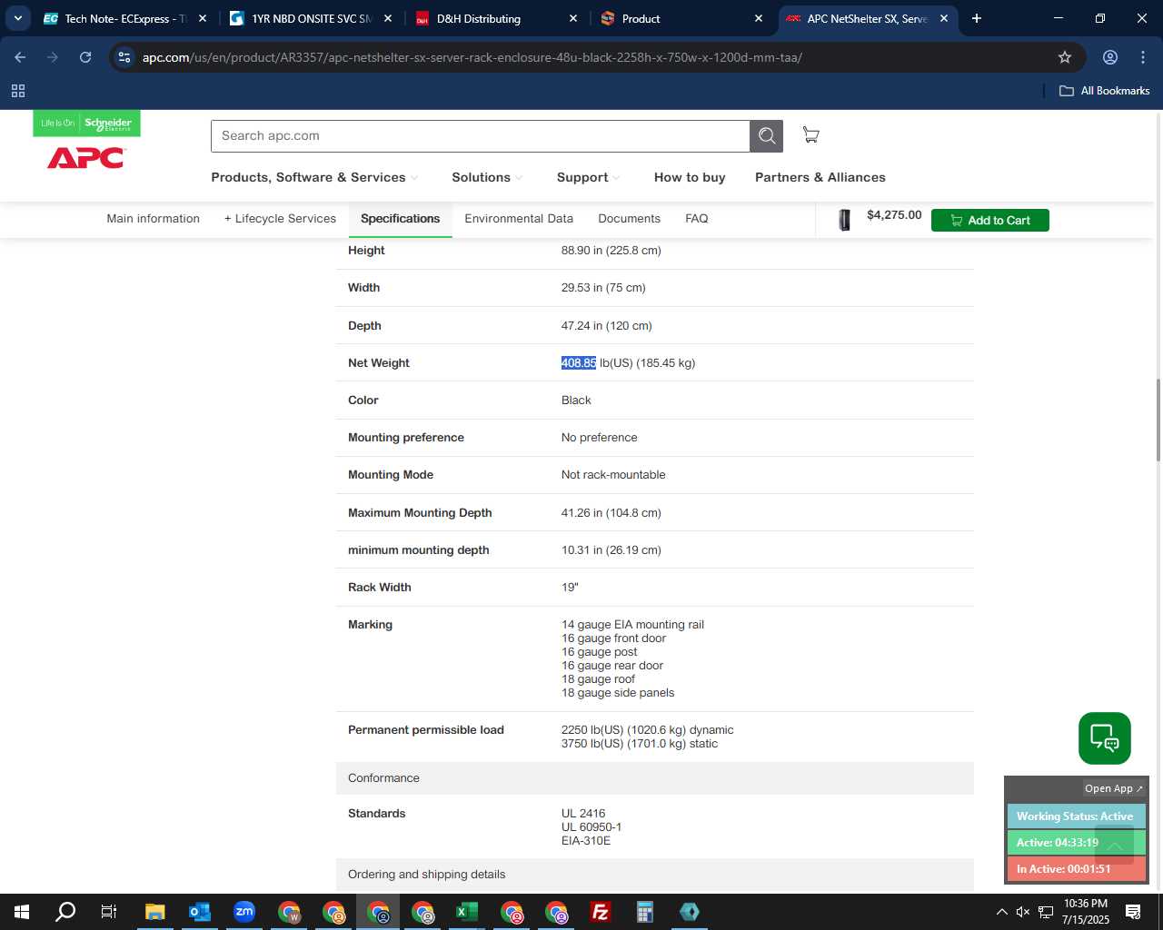Image resolution: width=1163 pixels, height=930 pixels.
Task: Open the Chrome profile menu
Action: tap(1110, 57)
